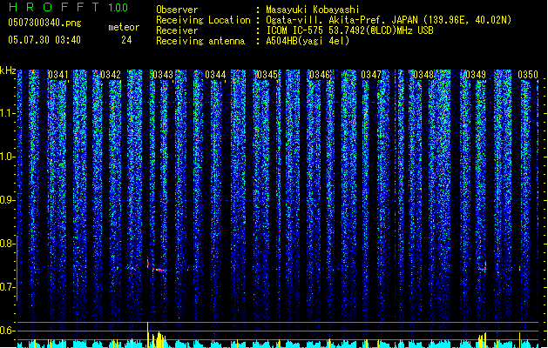Viewport: 548px width, 348px height.
Task: Click the 0347 time marker
Action: click(x=371, y=75)
